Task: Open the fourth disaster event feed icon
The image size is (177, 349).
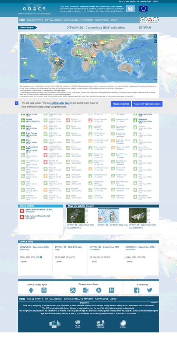Action: click(111, 290)
